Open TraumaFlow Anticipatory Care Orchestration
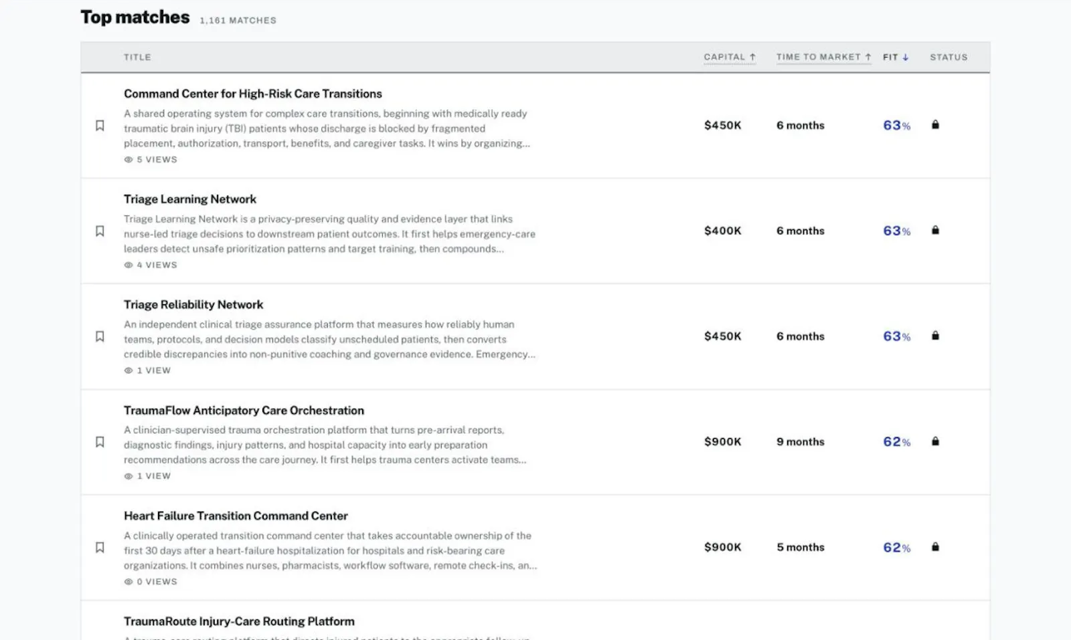The width and height of the screenshot is (1071, 640). (x=244, y=411)
